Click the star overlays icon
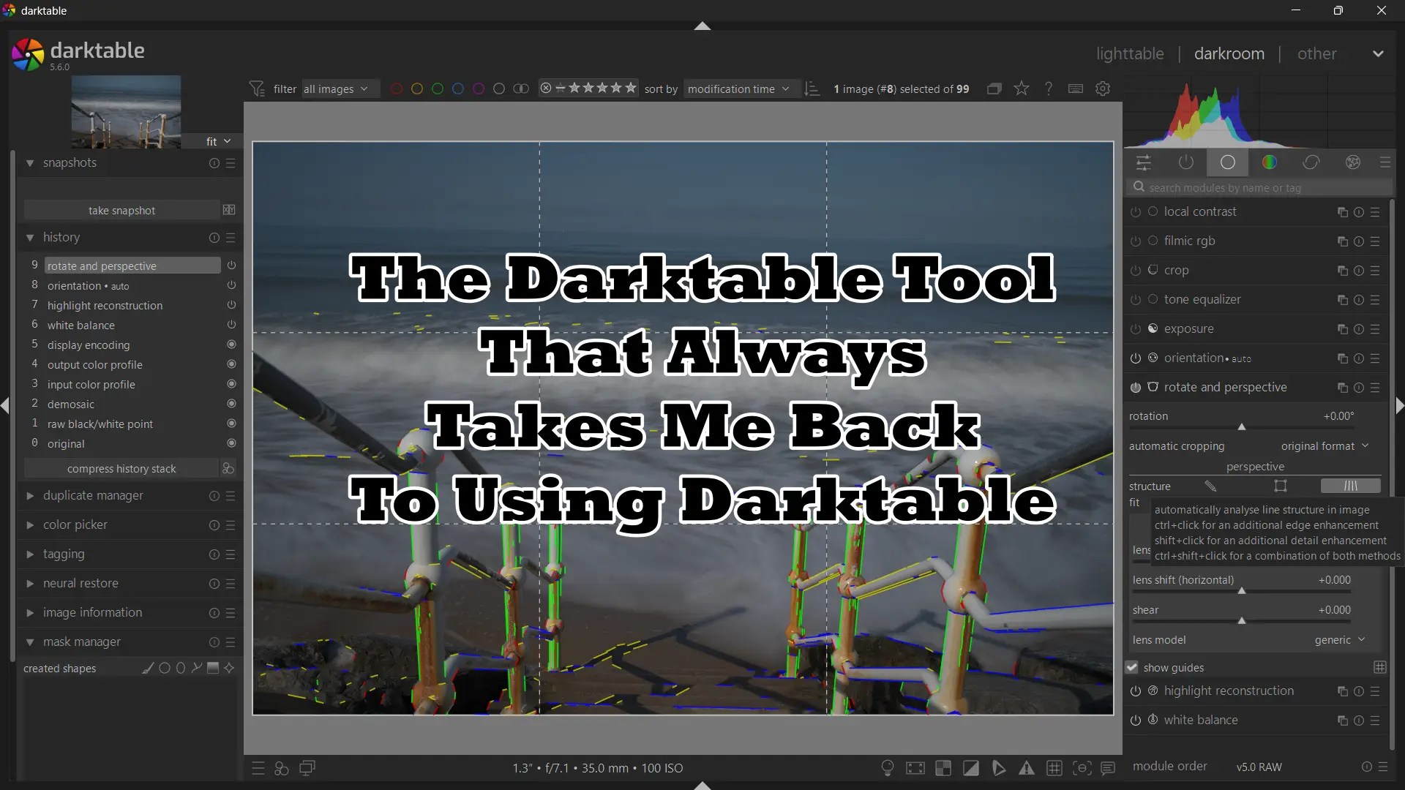Viewport: 1405px width, 790px height. (1022, 89)
